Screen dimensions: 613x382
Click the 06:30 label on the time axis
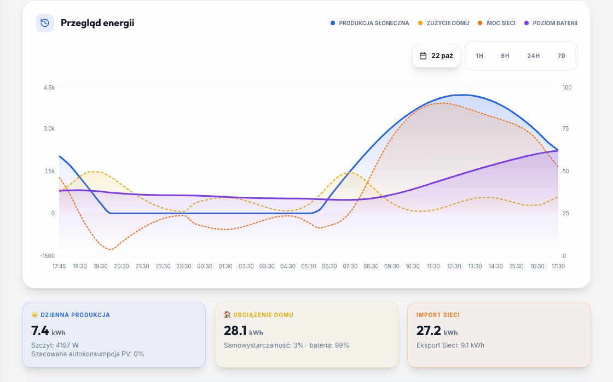329,266
